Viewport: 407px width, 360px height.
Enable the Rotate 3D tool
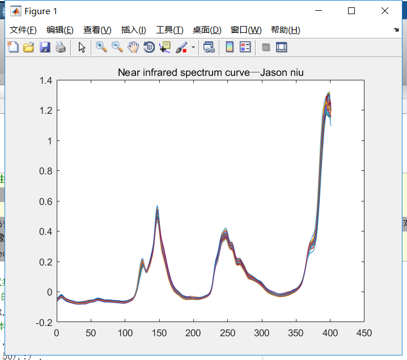(149, 48)
